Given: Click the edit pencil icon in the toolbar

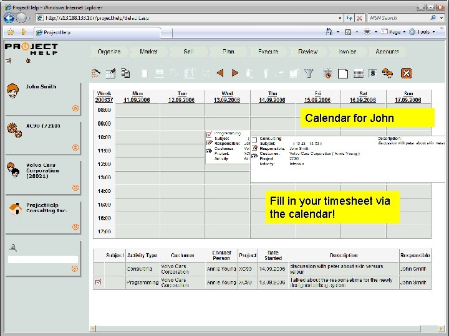Looking at the screenshot, I should [95, 73].
